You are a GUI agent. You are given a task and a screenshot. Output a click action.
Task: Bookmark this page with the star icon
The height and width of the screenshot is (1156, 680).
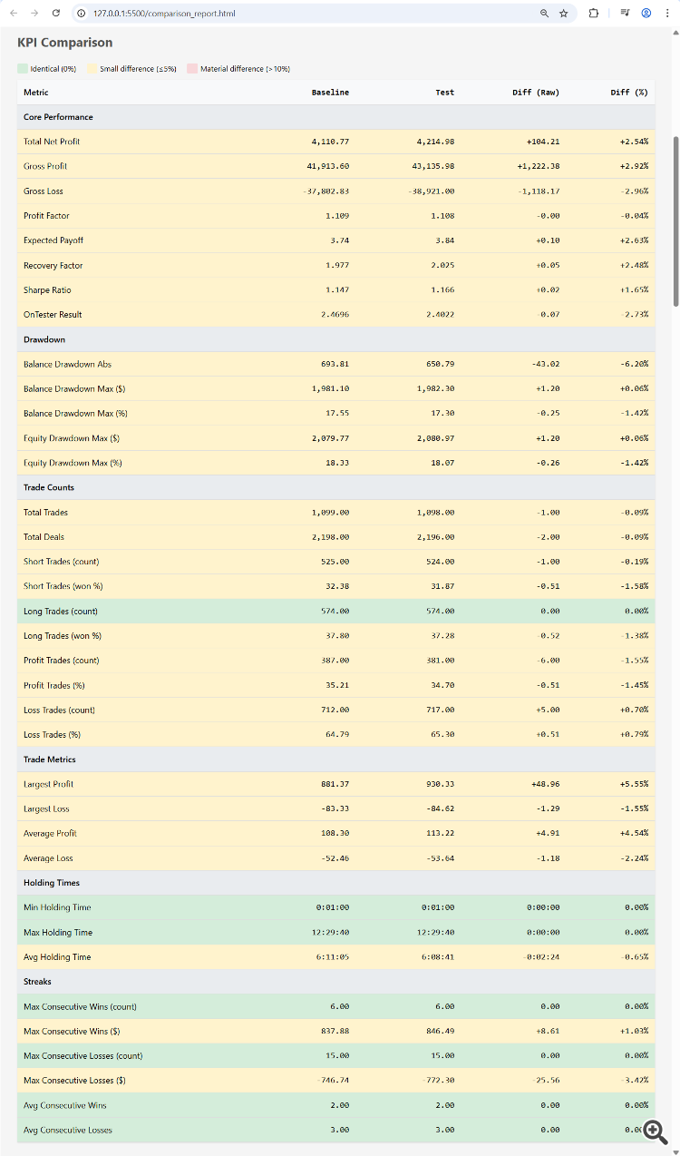[x=564, y=14]
